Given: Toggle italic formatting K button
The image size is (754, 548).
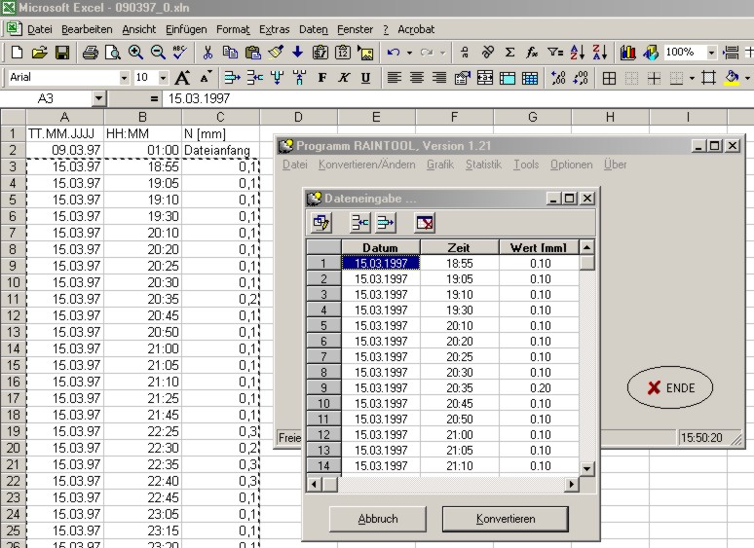Looking at the screenshot, I should 344,78.
